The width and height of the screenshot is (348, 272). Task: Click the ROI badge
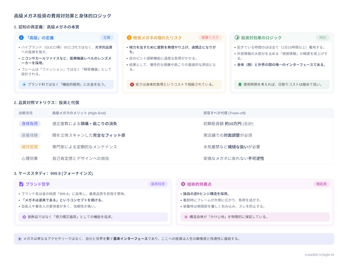(x=322, y=38)
